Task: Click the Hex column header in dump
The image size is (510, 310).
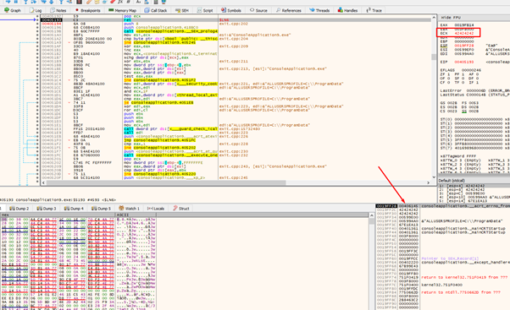Action: pos(58,215)
